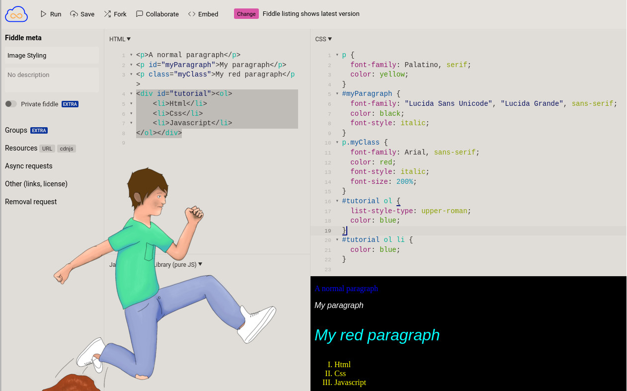Select the Fork icon in the toolbar
The width and height of the screenshot is (627, 391).
coord(107,14)
